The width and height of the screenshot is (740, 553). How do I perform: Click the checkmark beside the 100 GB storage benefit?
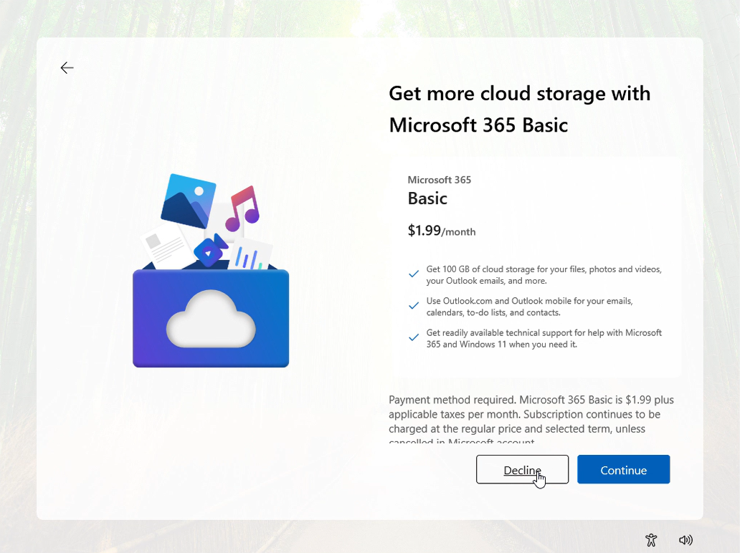(414, 274)
